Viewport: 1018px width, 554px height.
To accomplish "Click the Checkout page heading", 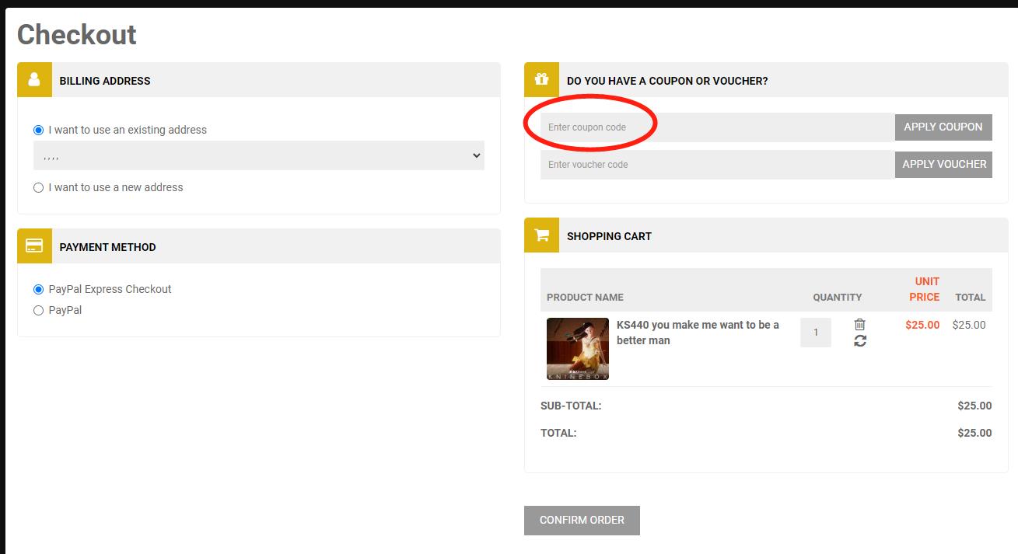I will [x=77, y=34].
